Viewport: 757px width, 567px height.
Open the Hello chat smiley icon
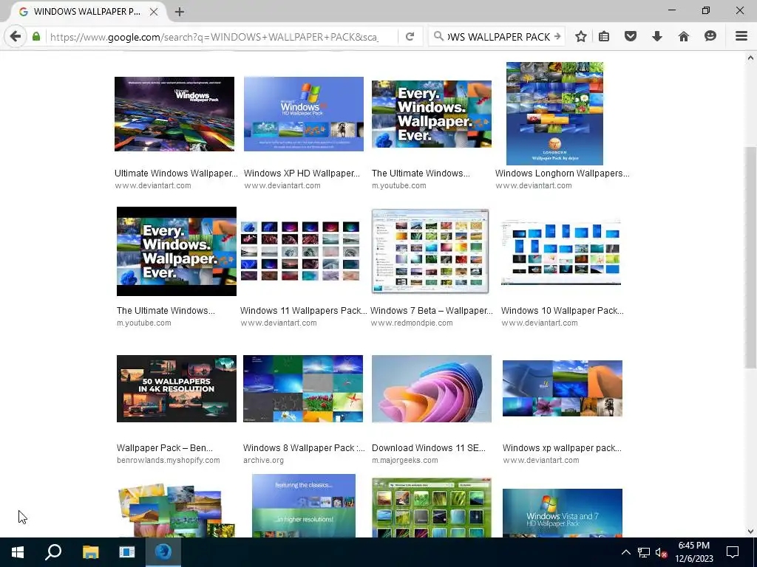[710, 36]
